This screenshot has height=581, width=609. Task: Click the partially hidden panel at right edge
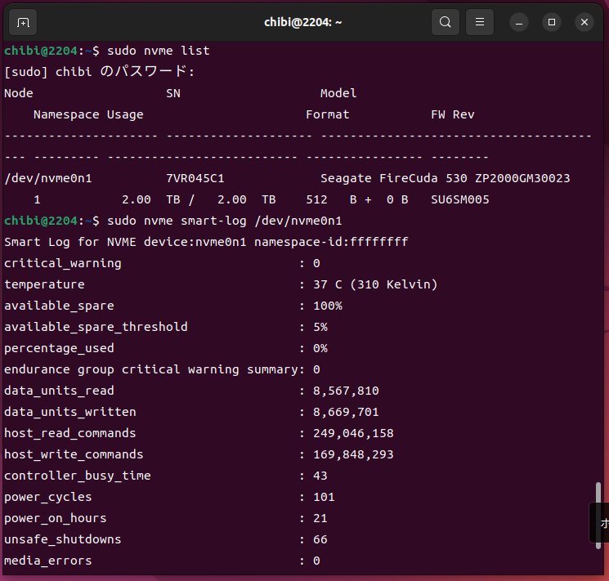(602, 523)
